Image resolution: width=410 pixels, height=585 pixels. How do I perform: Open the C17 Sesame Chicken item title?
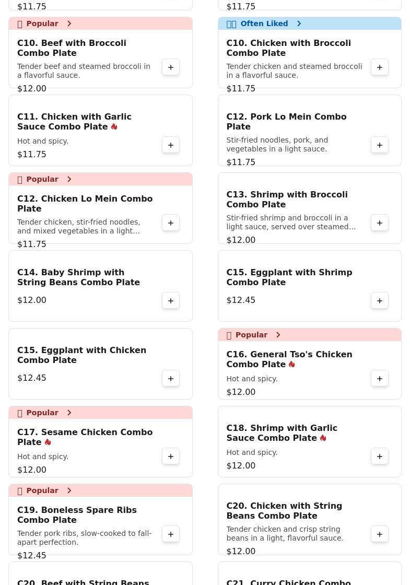[85, 437]
